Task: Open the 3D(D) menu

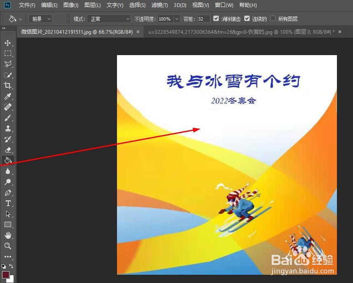Action: click(x=180, y=5)
